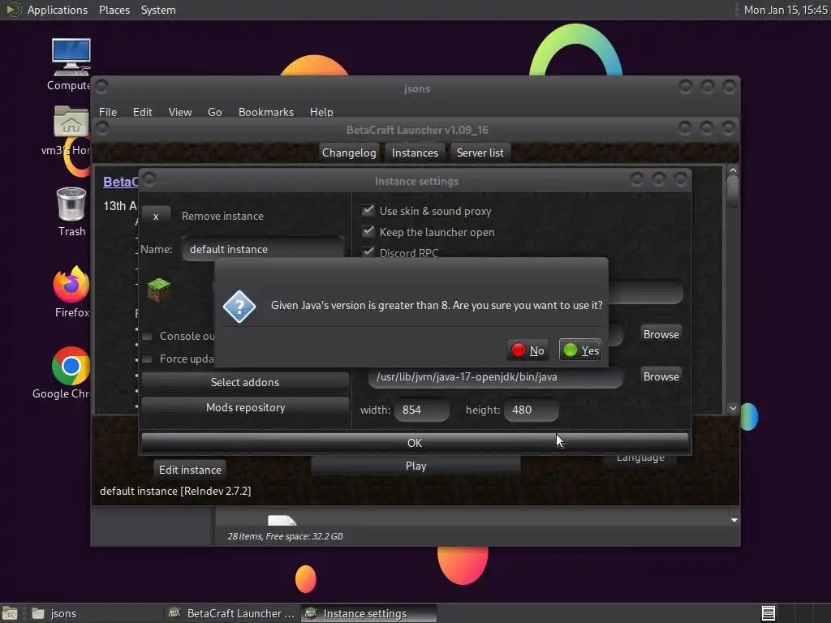Click the Java path input field
The width and height of the screenshot is (831, 623).
pyautogui.click(x=496, y=377)
